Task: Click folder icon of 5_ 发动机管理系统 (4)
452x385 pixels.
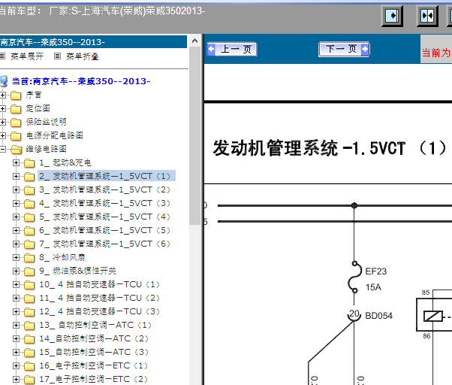Action: [x=29, y=217]
